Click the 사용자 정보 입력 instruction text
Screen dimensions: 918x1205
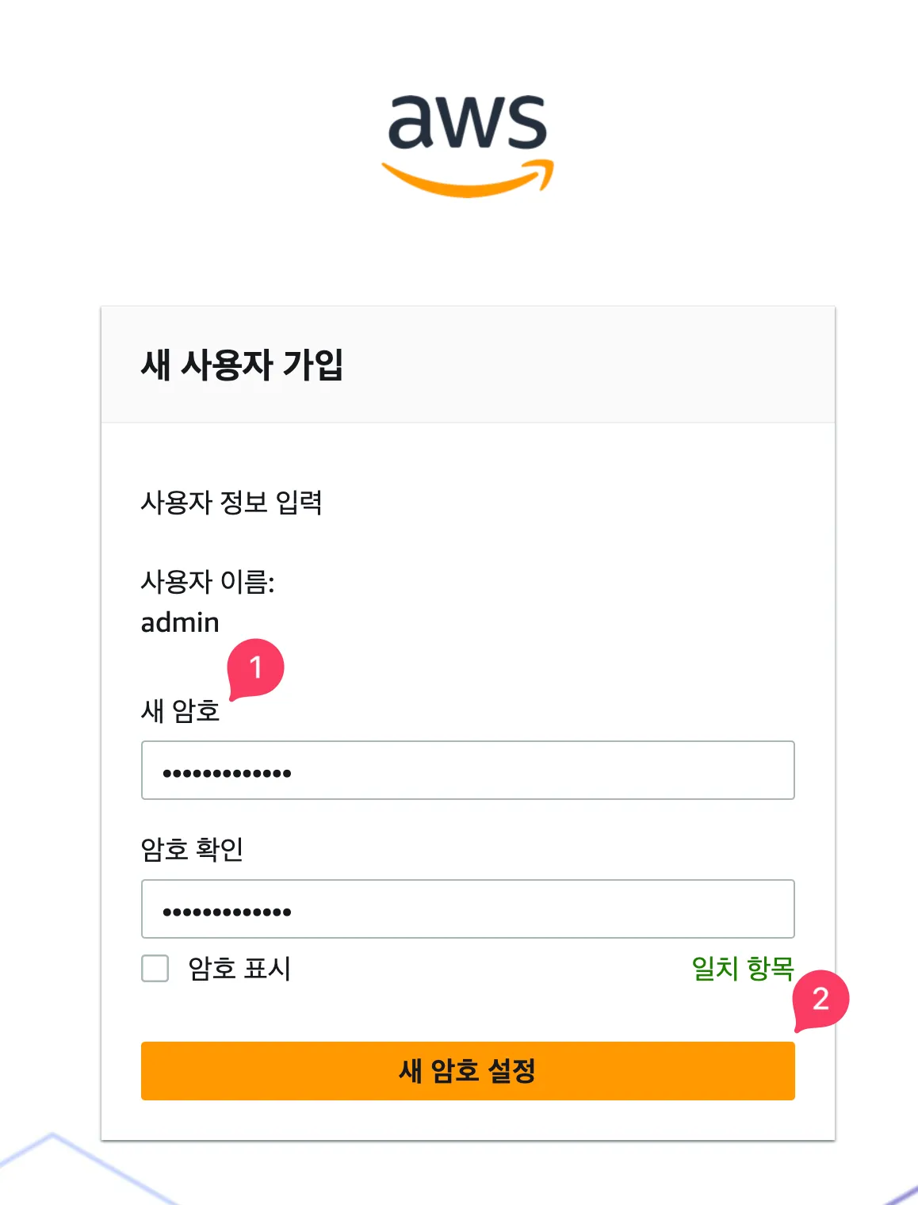231,502
